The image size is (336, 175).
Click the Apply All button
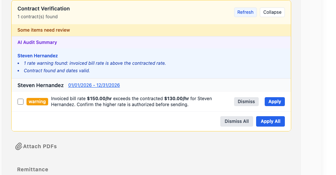(270, 121)
